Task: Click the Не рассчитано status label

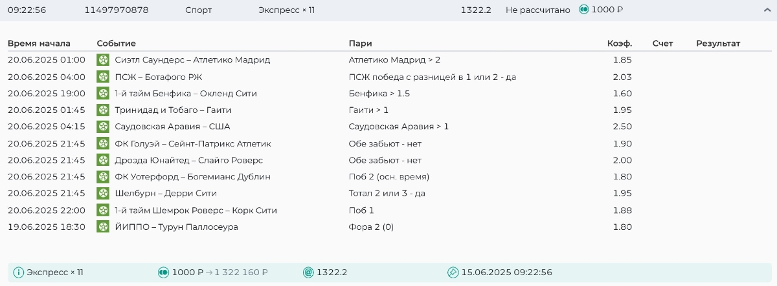Action: (x=537, y=10)
